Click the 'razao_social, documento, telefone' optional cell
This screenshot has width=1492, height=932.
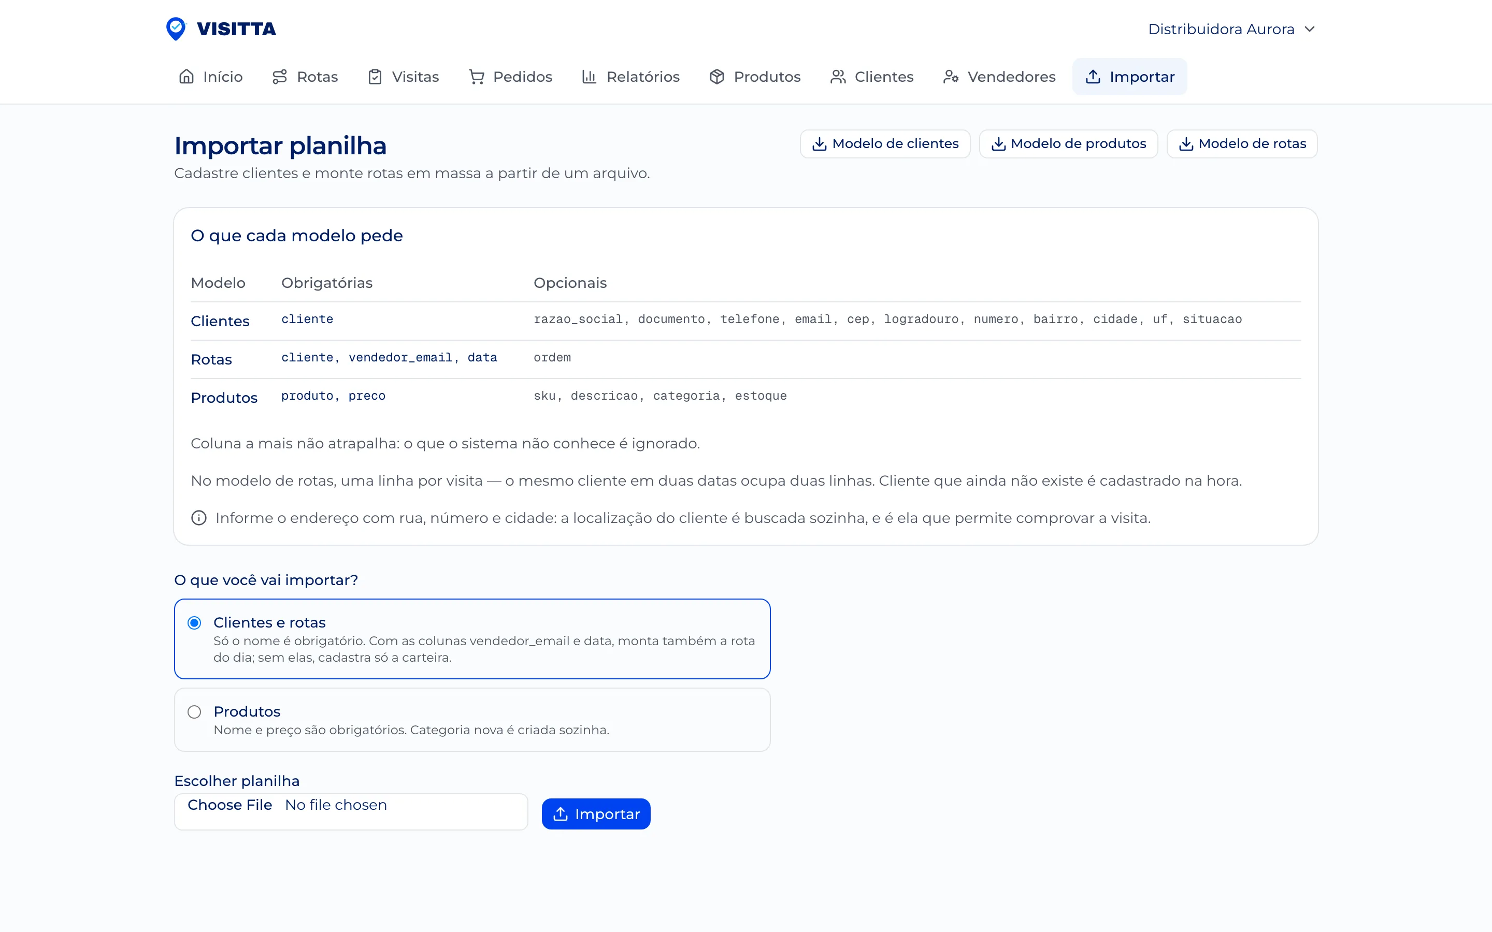[887, 319]
